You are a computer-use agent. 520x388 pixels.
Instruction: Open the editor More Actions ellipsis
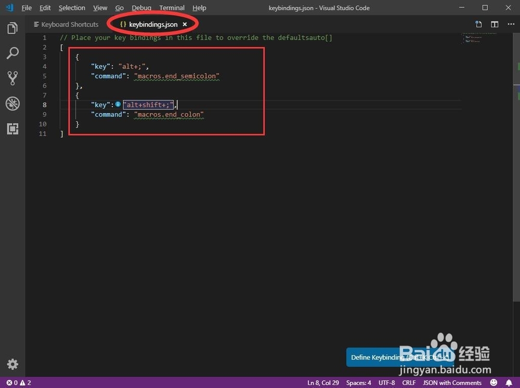(x=511, y=24)
